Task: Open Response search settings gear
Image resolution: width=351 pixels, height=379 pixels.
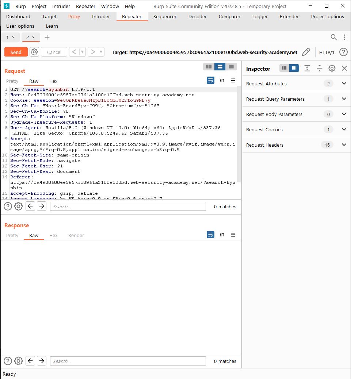Action: point(18,361)
